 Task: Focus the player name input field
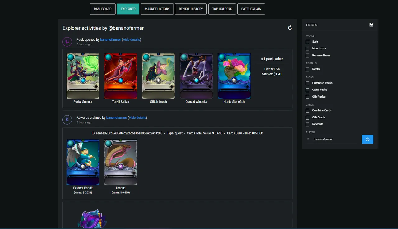(x=335, y=139)
